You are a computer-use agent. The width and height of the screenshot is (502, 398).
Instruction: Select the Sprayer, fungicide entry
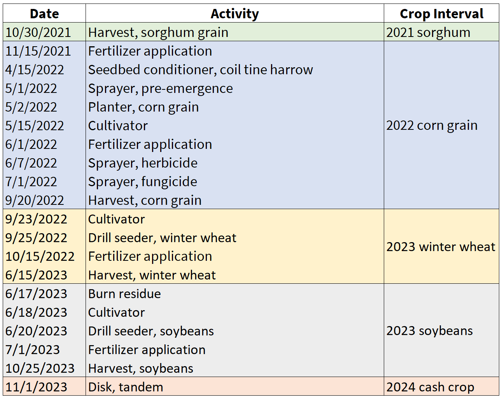pos(142,182)
